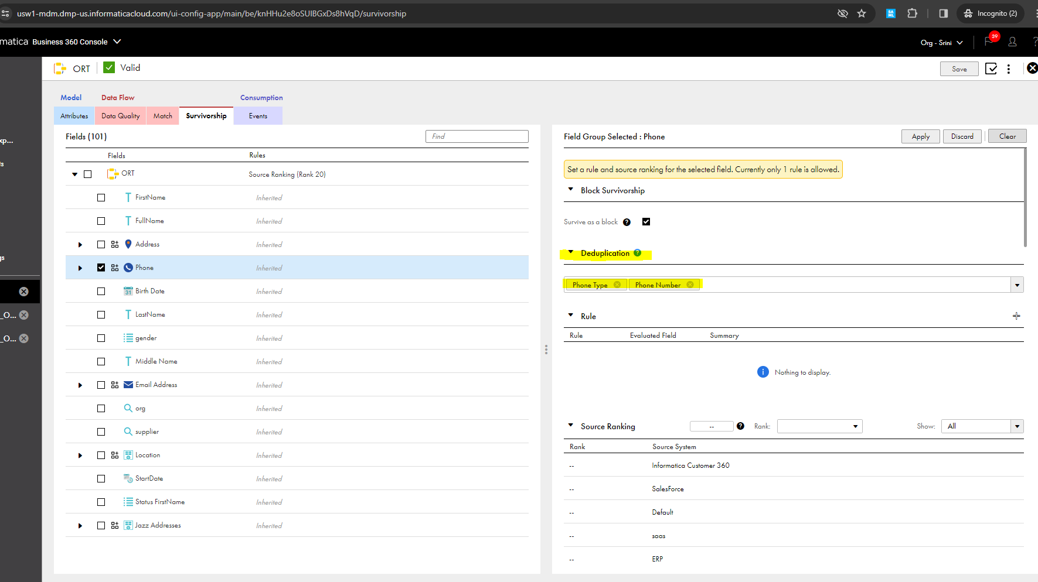Click the org lookup magnifier icon
Viewport: 1038px width, 582px height.
tap(128, 408)
